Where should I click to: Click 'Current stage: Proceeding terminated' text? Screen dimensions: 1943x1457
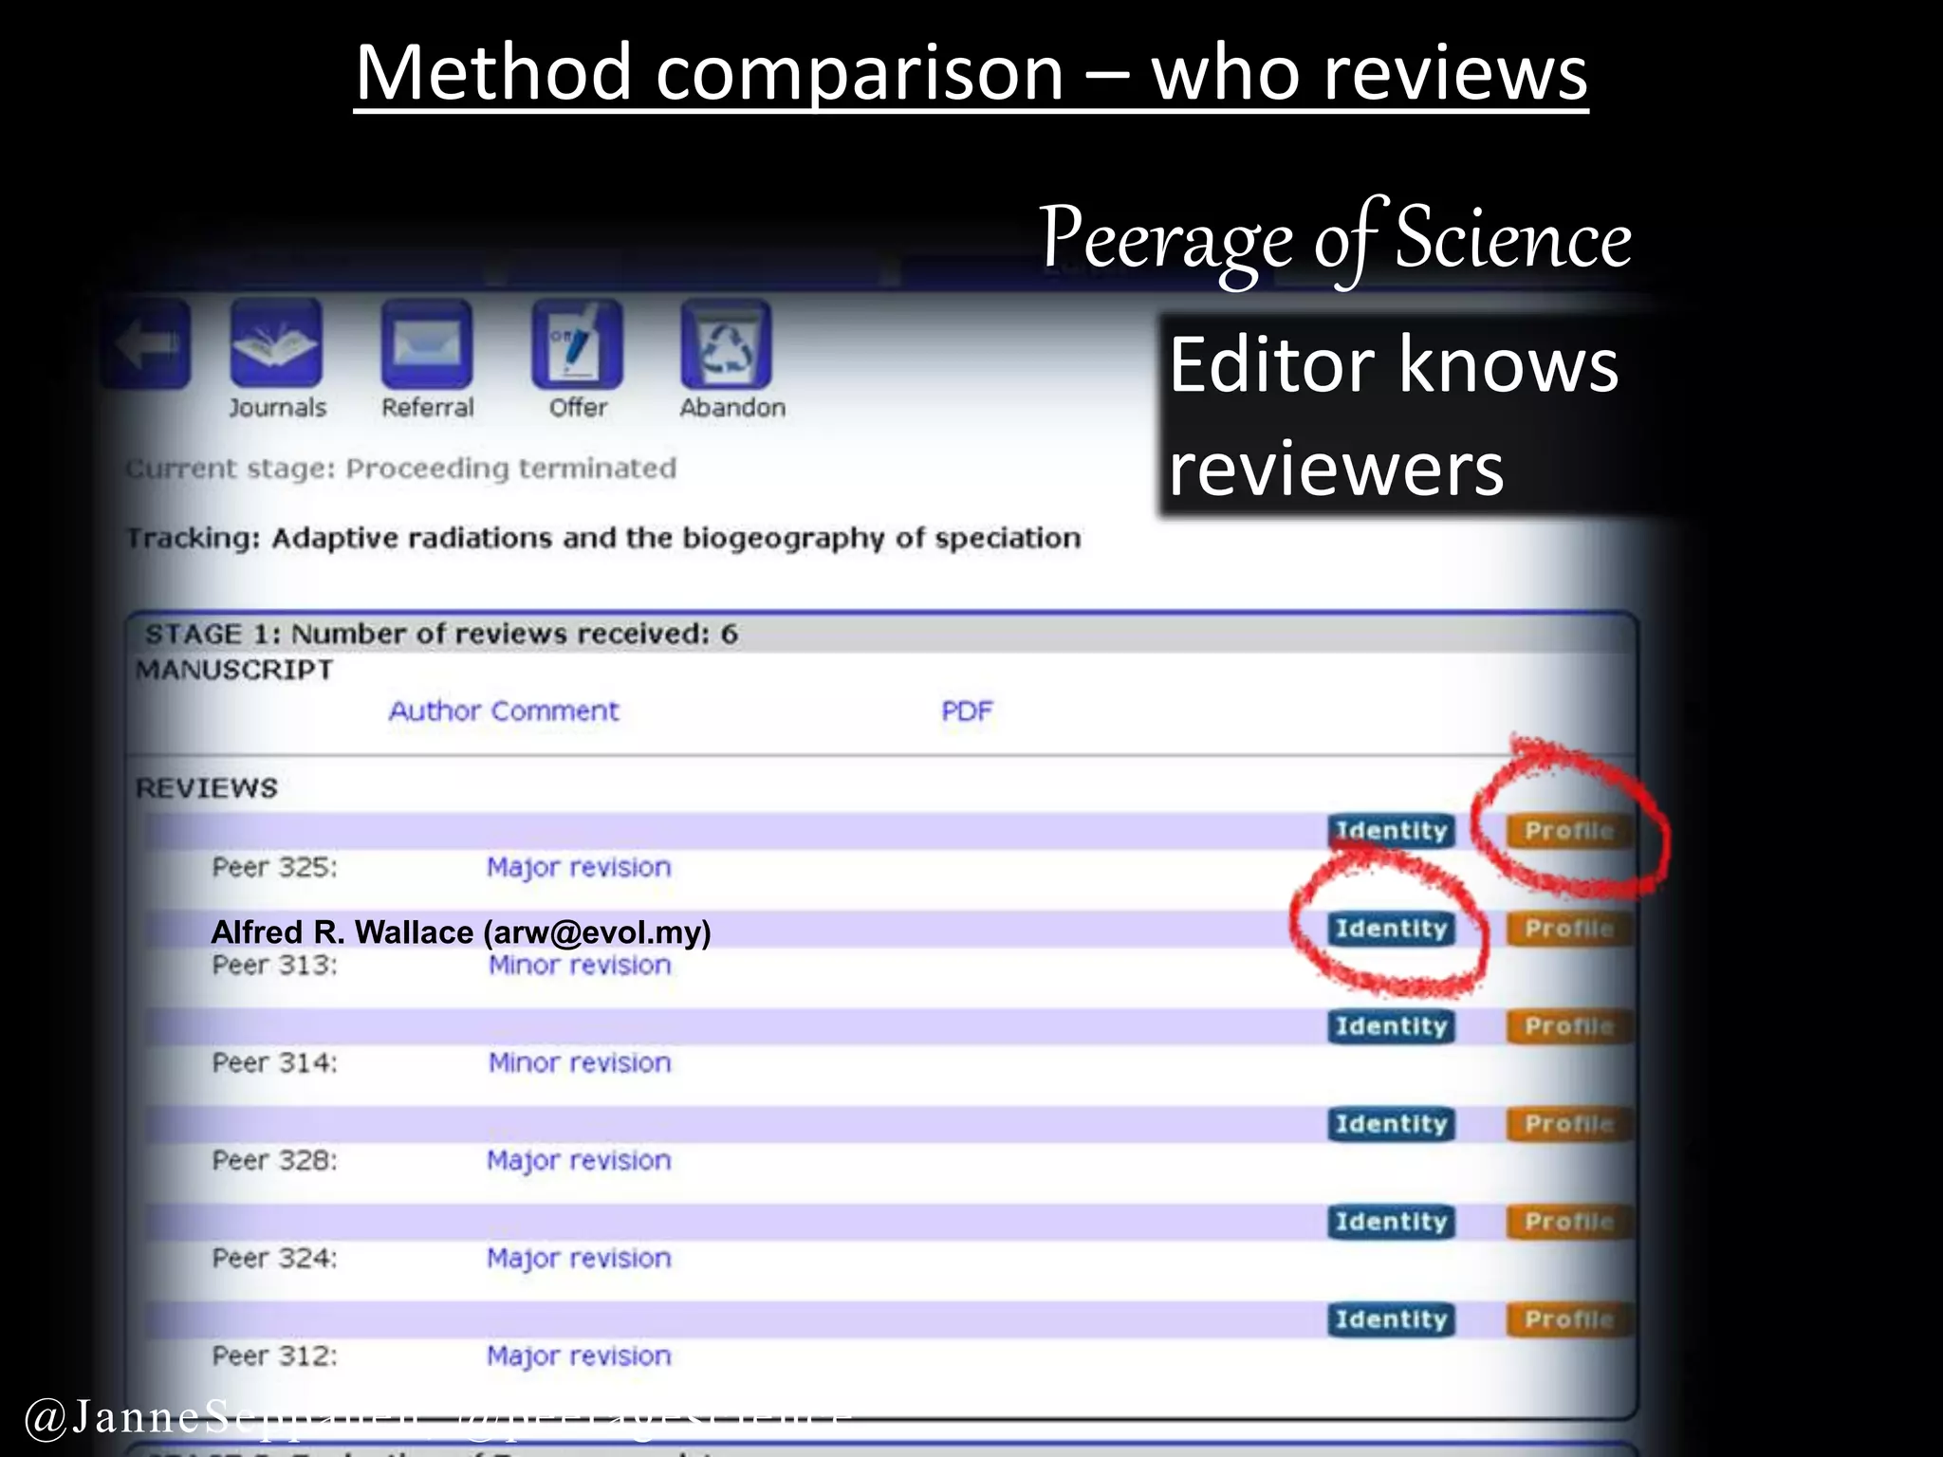401,469
